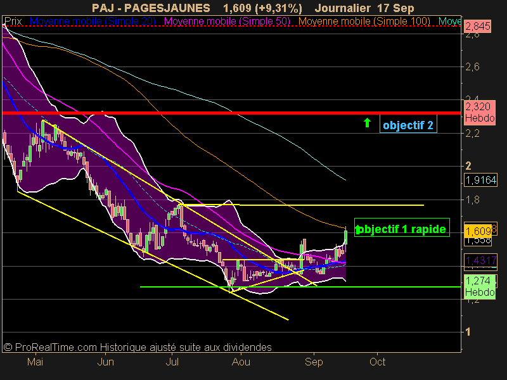
Task: Click the Jul month label
Action: tap(172, 362)
